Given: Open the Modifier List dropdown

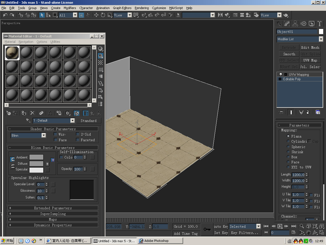Looking at the screenshot, I should 321,39.
